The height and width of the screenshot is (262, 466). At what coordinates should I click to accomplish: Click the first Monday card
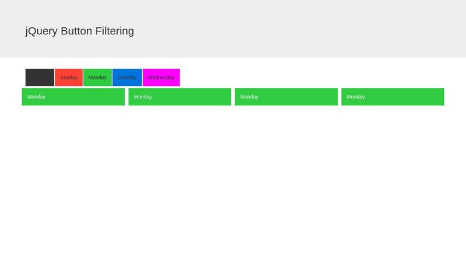(73, 97)
